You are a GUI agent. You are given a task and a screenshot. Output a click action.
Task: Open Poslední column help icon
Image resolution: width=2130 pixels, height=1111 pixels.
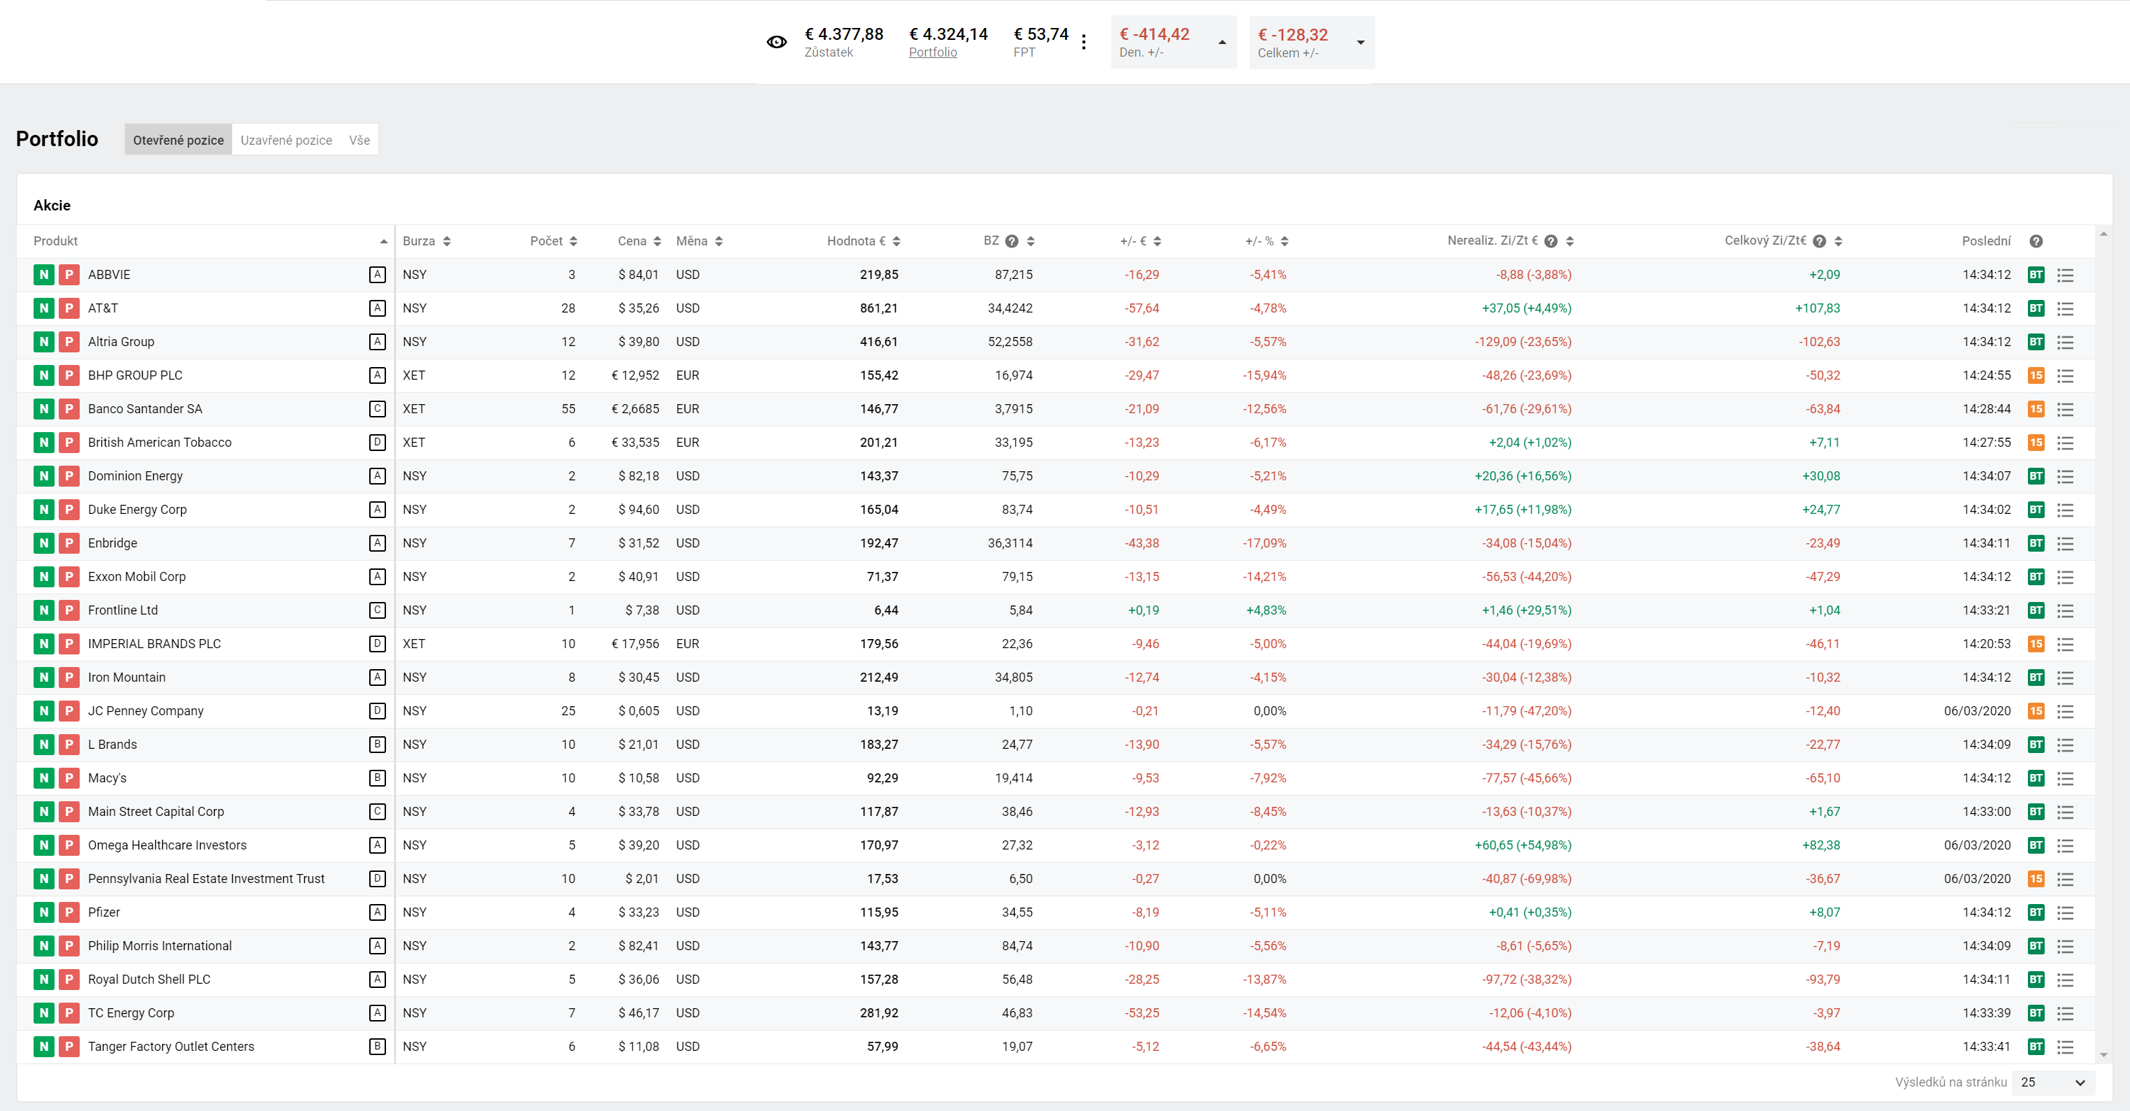2036,241
